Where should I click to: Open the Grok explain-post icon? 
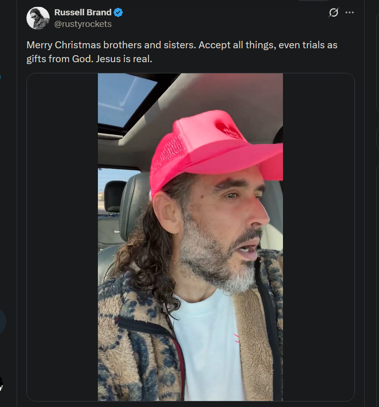tap(334, 13)
